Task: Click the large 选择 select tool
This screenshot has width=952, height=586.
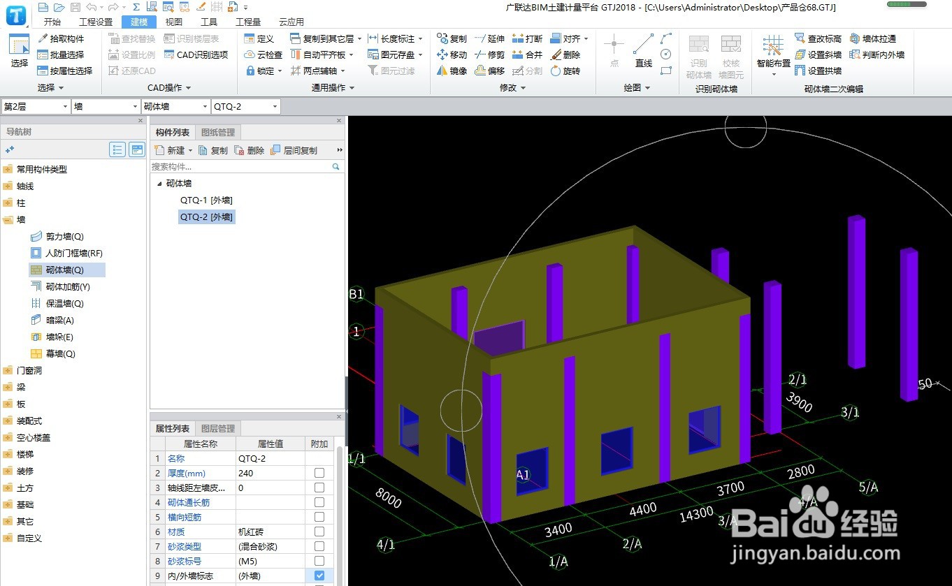Action: (x=20, y=51)
